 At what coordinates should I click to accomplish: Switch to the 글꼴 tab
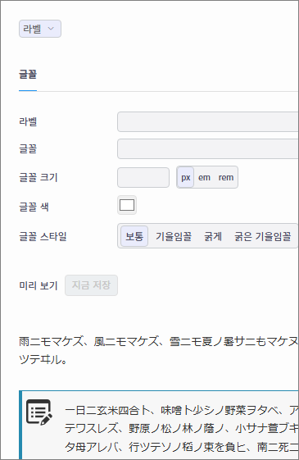[x=28, y=75]
